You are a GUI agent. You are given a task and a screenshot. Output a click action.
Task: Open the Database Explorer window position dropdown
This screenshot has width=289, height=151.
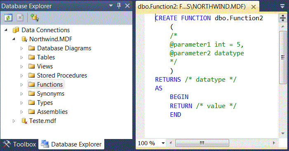click(x=111, y=6)
